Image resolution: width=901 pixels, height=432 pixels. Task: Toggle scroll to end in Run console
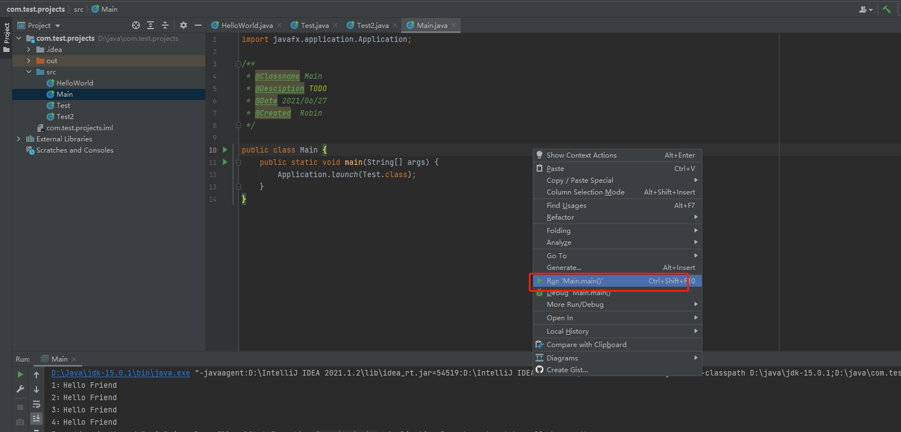point(36,417)
